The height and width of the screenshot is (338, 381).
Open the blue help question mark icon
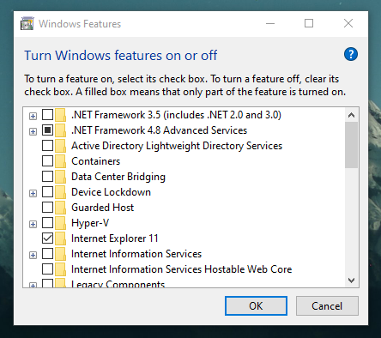(x=351, y=54)
